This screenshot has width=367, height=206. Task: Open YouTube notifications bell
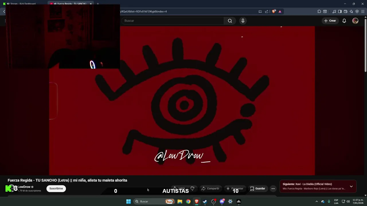pyautogui.click(x=344, y=21)
